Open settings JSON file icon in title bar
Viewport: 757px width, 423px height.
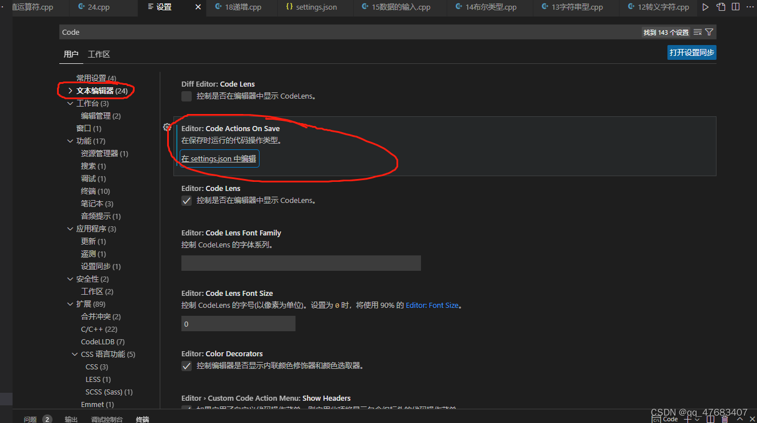[x=721, y=7]
